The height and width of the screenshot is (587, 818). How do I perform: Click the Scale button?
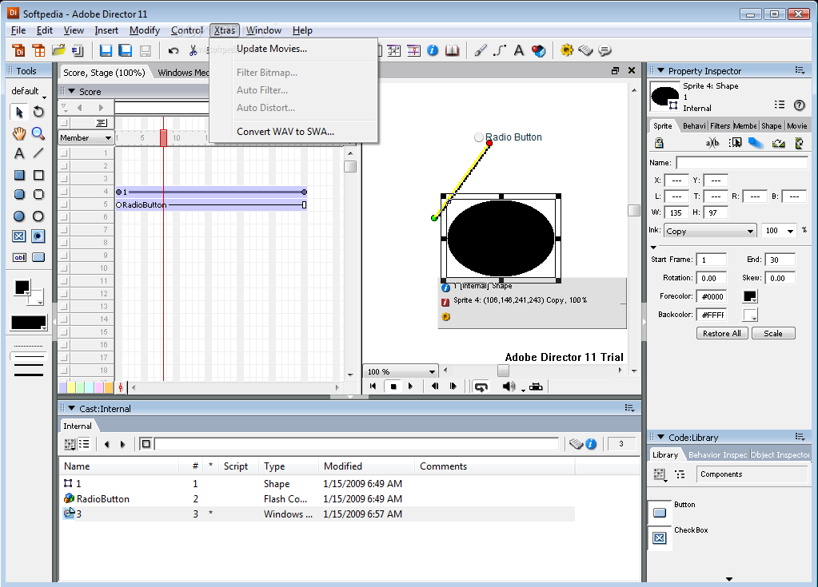tap(773, 333)
